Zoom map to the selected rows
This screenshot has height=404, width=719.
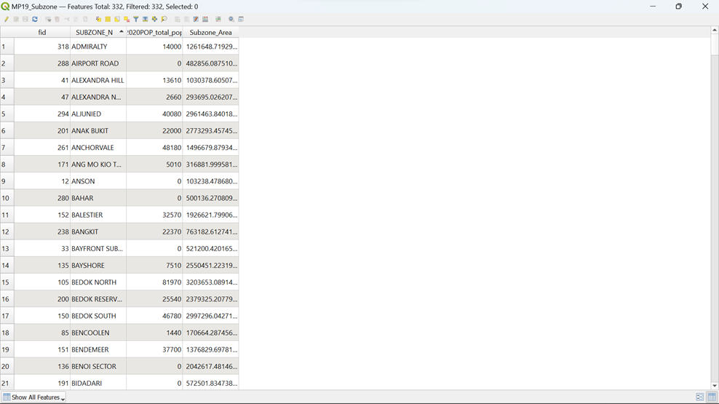pyautogui.click(x=164, y=20)
